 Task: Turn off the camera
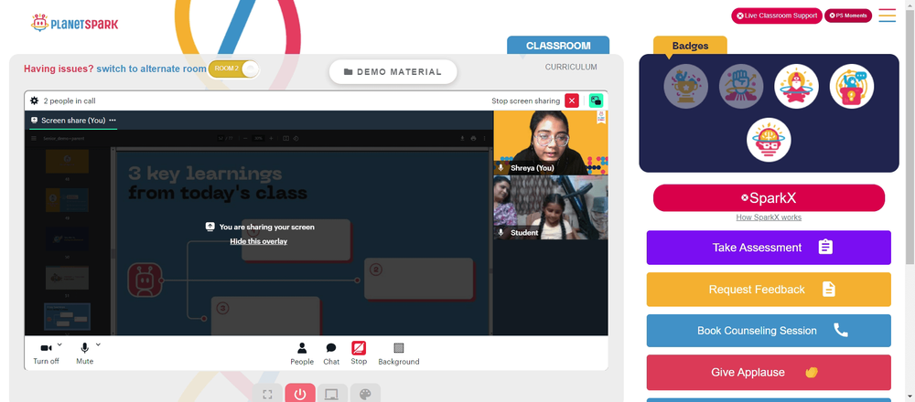point(46,353)
